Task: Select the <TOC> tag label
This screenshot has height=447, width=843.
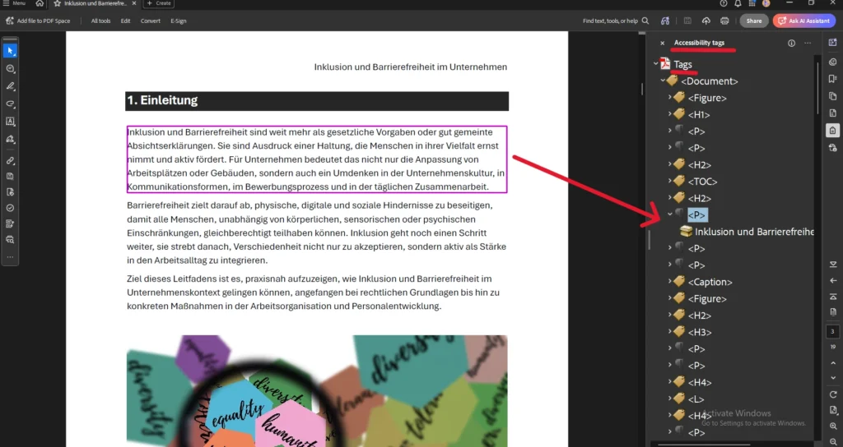Action: [702, 182]
